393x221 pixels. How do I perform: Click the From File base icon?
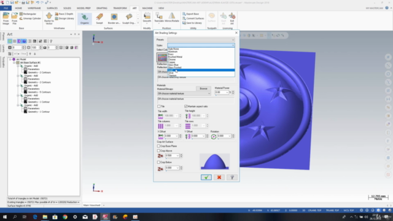[14, 18]
